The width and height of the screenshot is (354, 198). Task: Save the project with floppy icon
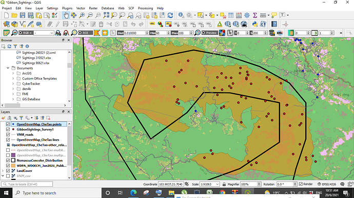click(x=23, y=15)
